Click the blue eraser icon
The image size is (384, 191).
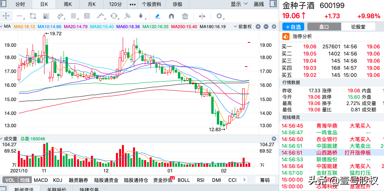click(x=158, y=16)
